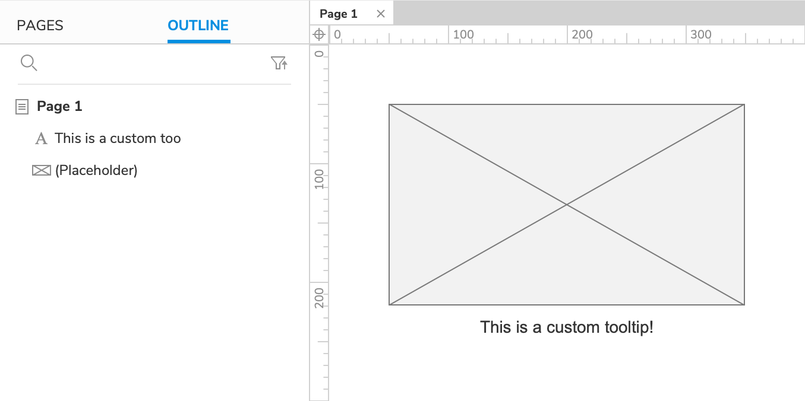Switch to the Pages tab
Screen dimensions: 805x401
click(40, 26)
